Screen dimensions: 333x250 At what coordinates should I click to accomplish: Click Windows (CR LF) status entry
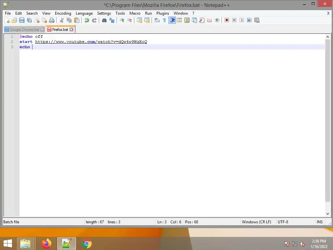point(257,222)
